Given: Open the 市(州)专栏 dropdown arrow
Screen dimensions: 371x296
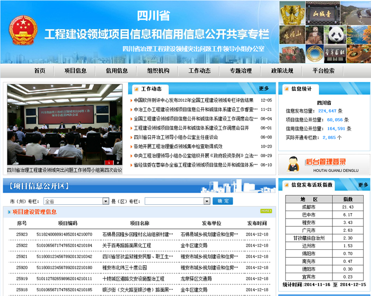Looking at the screenshot, I should click(x=106, y=201).
